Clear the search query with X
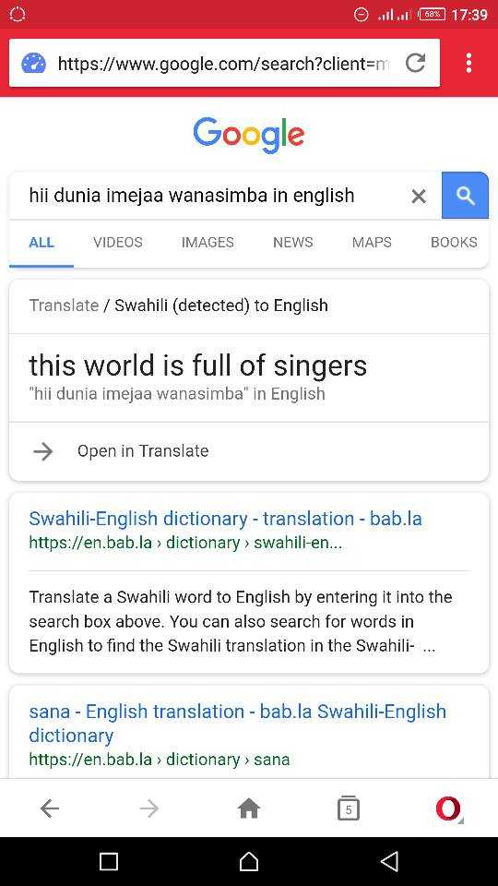 click(419, 196)
